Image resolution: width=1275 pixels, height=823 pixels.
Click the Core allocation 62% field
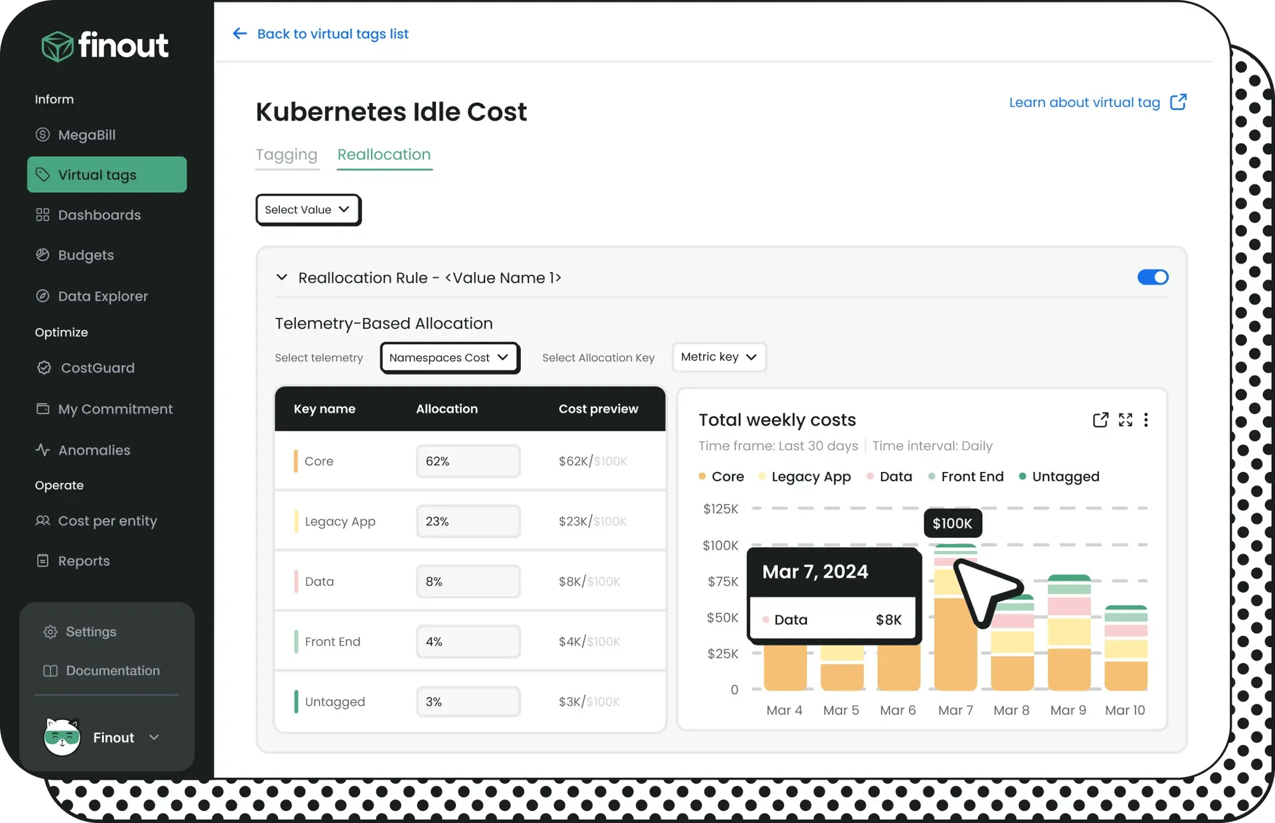[x=468, y=461]
